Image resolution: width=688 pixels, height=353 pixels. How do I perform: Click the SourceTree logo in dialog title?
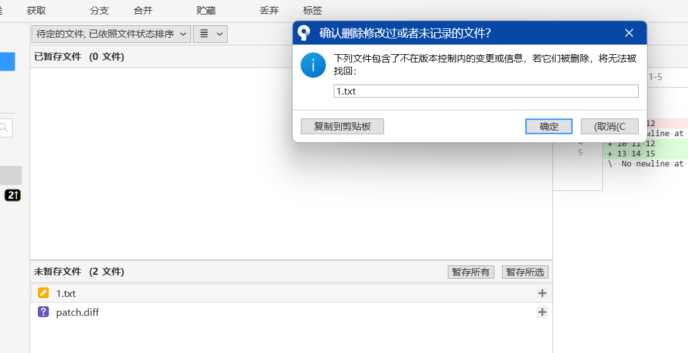304,33
